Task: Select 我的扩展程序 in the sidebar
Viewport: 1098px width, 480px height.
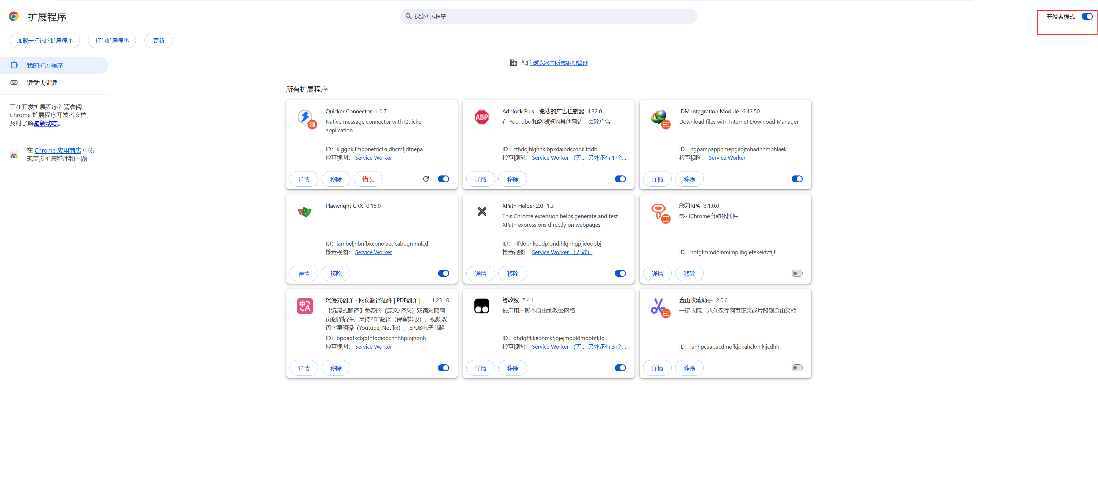Action: [54, 65]
